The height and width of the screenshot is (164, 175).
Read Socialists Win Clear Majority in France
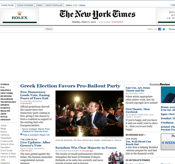pyautogui.click(x=86, y=148)
